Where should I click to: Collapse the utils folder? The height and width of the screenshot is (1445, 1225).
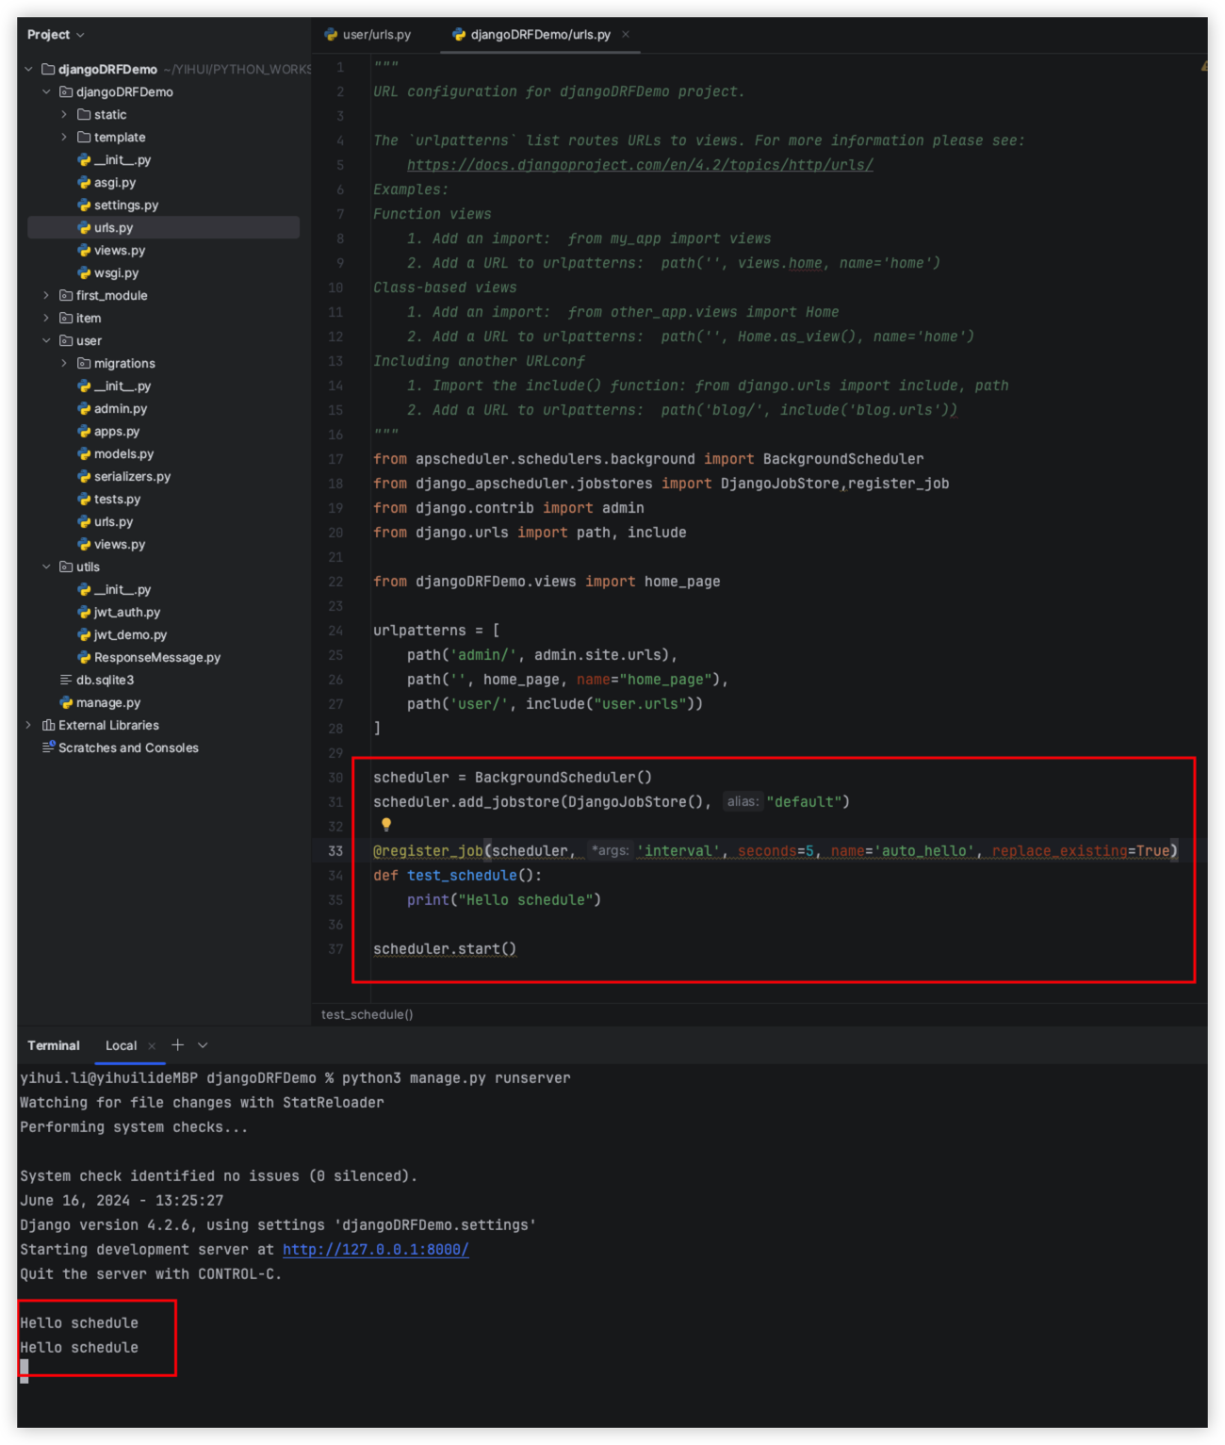[x=46, y=567]
